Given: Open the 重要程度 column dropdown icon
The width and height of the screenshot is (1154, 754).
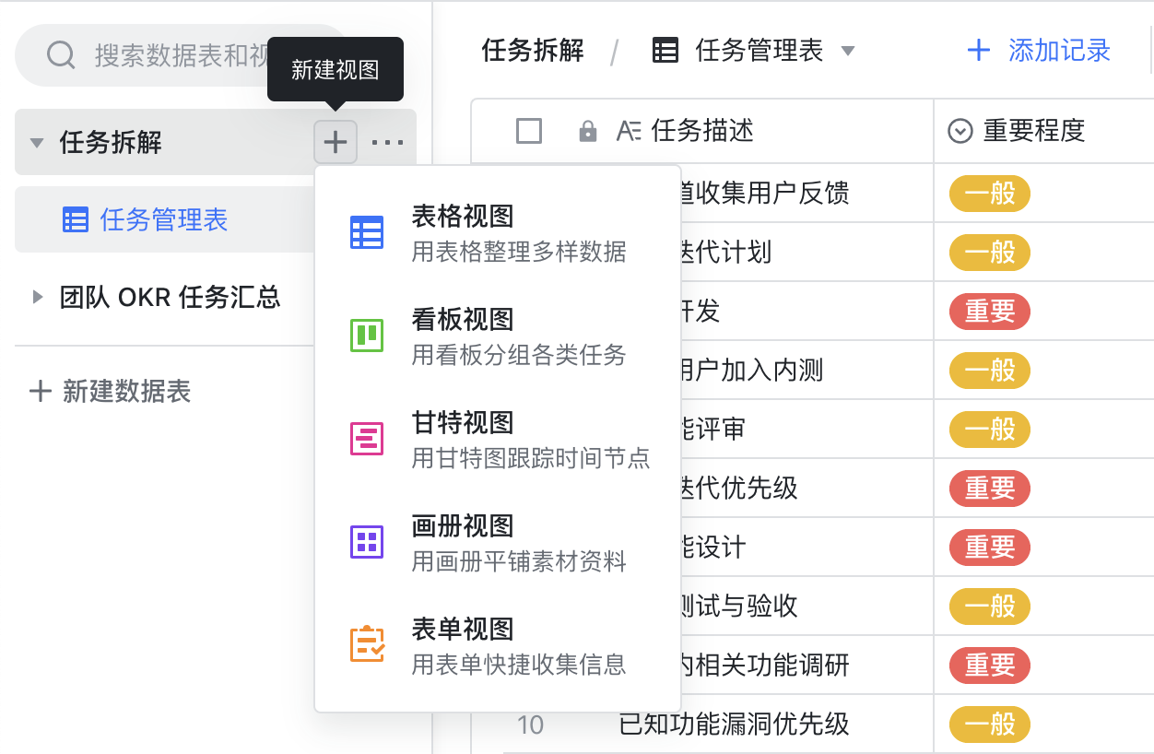Looking at the screenshot, I should click(960, 132).
